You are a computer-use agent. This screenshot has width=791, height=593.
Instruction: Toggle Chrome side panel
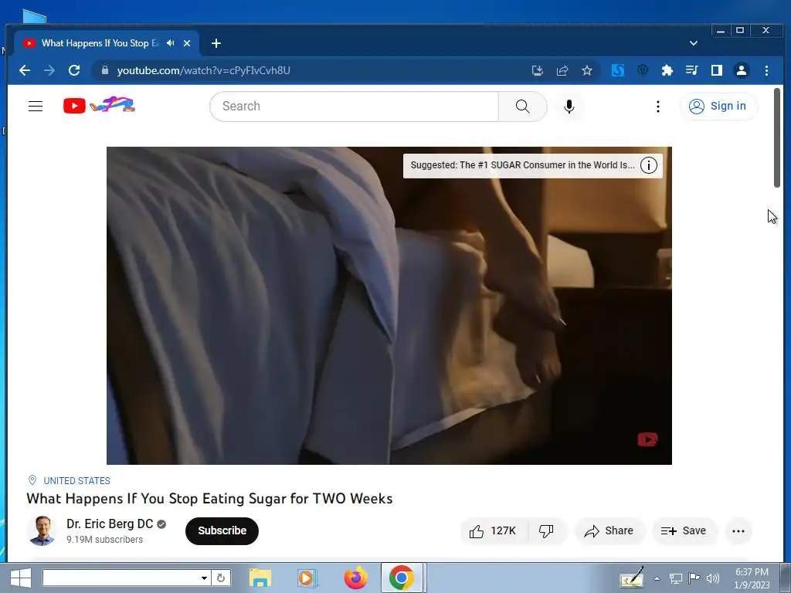tap(716, 70)
